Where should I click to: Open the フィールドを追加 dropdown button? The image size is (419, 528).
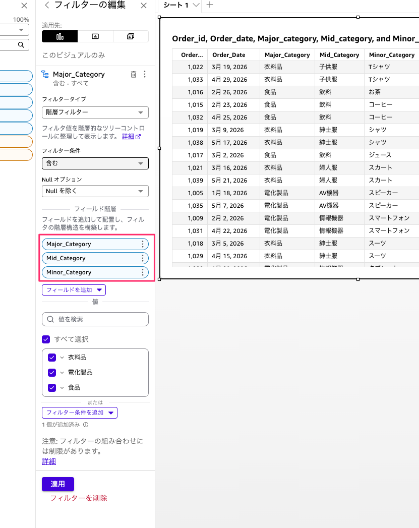pos(74,290)
